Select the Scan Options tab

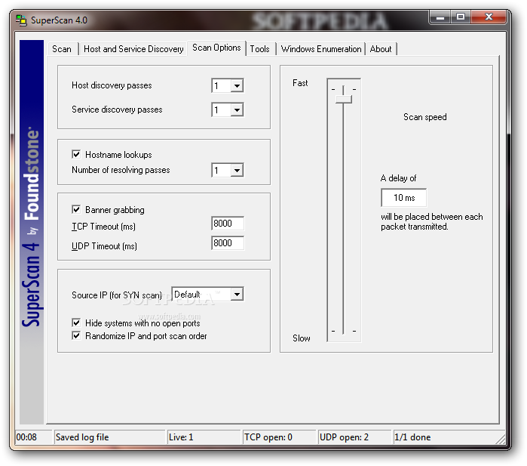tap(216, 48)
